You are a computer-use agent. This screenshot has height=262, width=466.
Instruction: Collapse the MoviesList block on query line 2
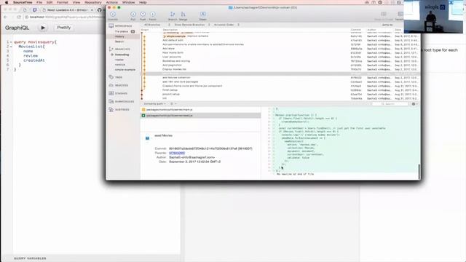(x=11, y=47)
